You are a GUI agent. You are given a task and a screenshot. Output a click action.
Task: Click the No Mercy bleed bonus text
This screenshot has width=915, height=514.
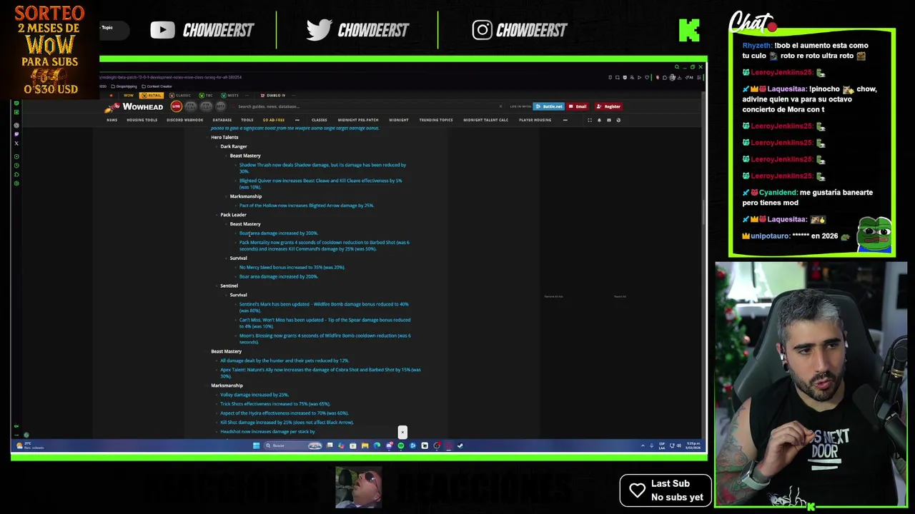[292, 267]
